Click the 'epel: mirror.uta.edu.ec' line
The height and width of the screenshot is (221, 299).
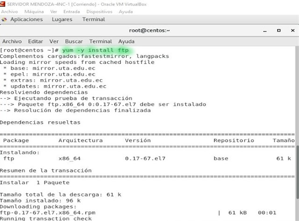click(x=49, y=74)
